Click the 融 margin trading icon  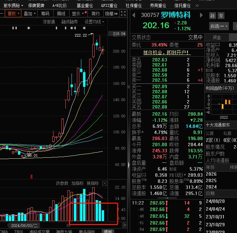213,16
